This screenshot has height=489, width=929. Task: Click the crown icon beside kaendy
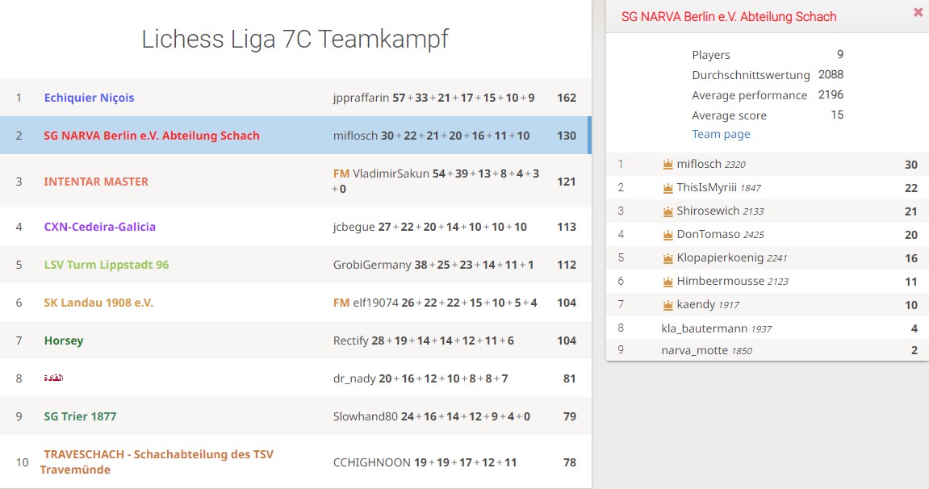click(667, 305)
